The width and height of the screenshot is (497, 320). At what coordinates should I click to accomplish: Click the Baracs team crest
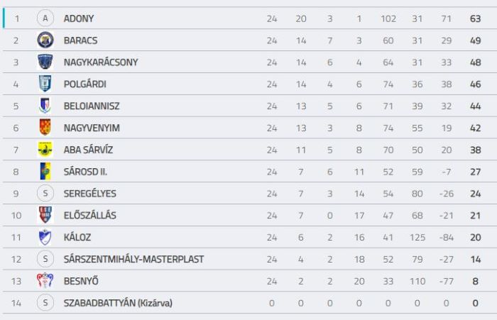[45, 40]
